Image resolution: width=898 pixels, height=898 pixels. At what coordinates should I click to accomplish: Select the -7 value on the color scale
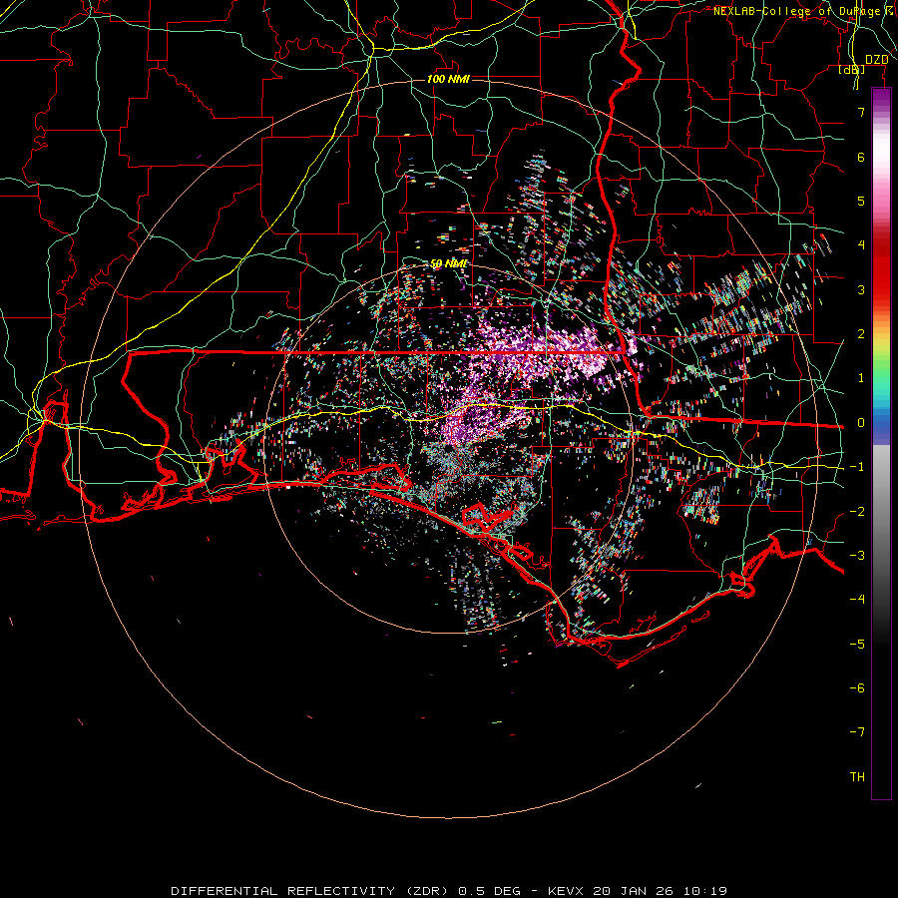click(857, 732)
